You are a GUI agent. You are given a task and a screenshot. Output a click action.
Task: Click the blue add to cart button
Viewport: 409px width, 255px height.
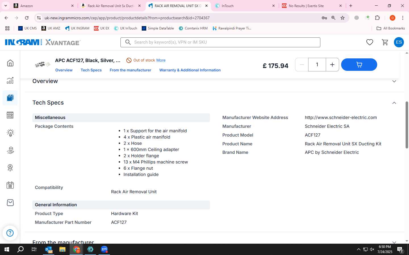point(359,65)
